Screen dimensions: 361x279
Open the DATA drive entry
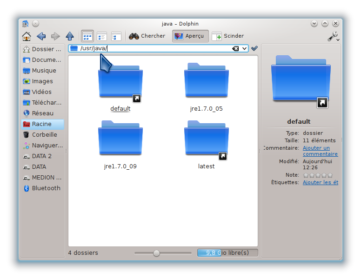pyautogui.click(x=42, y=166)
